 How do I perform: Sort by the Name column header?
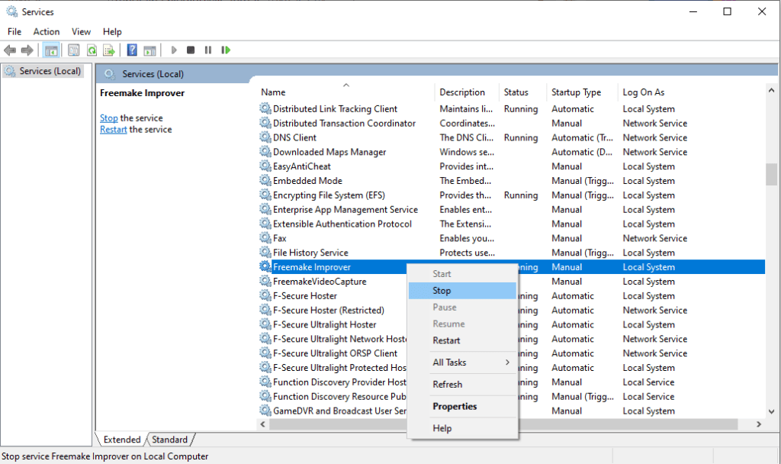click(346, 92)
